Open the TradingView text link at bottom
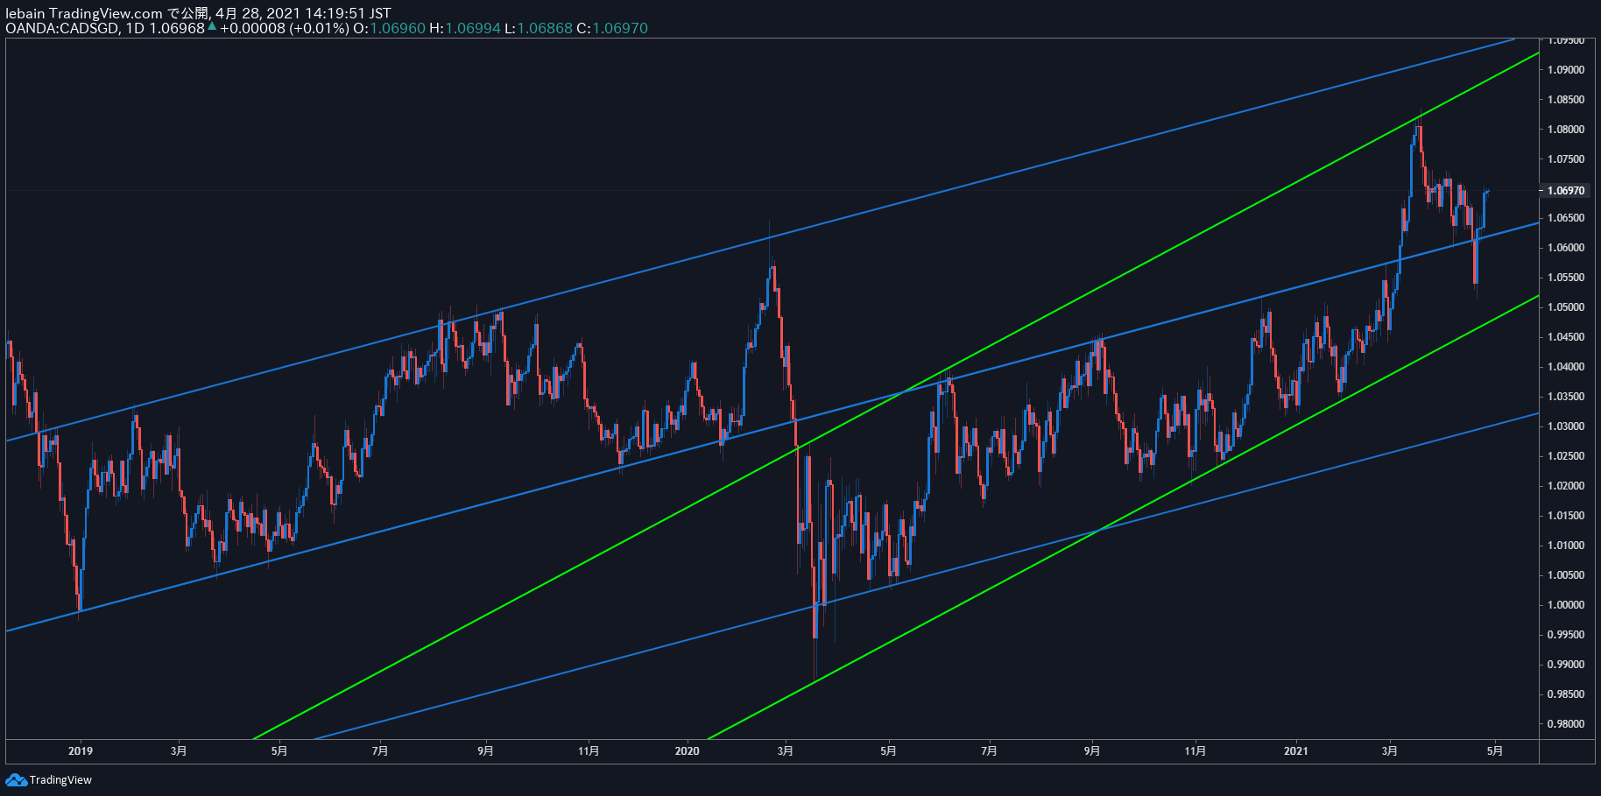The image size is (1601, 796). (x=60, y=780)
